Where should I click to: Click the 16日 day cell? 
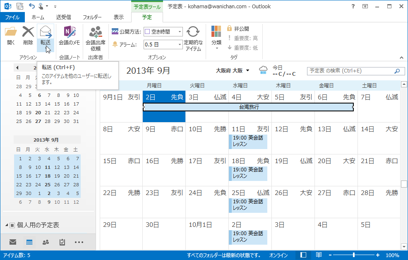pos(164,170)
